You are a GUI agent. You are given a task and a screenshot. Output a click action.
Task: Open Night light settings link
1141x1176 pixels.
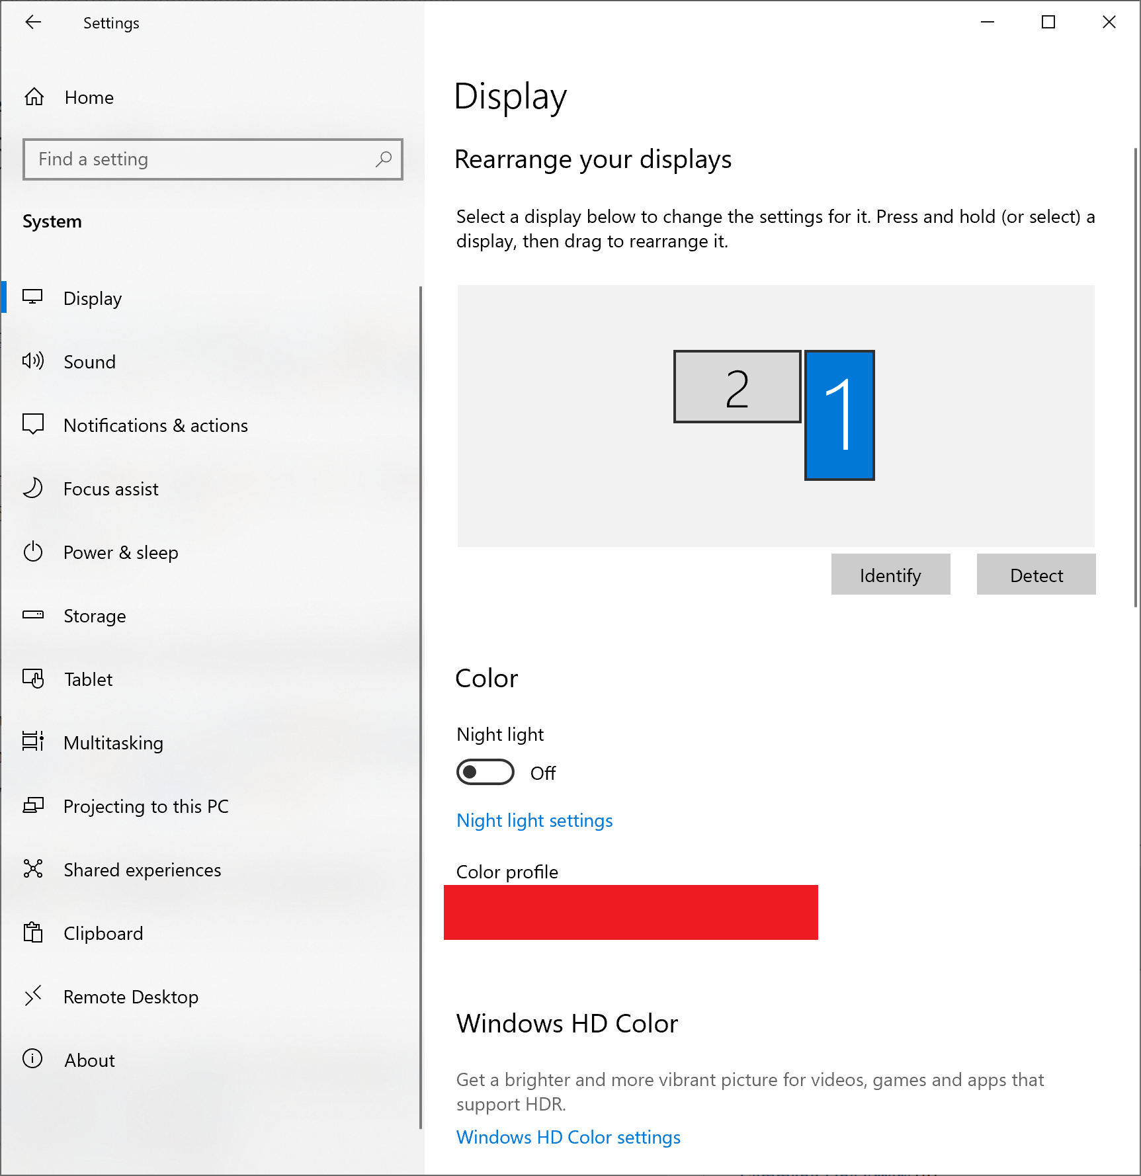click(x=534, y=820)
